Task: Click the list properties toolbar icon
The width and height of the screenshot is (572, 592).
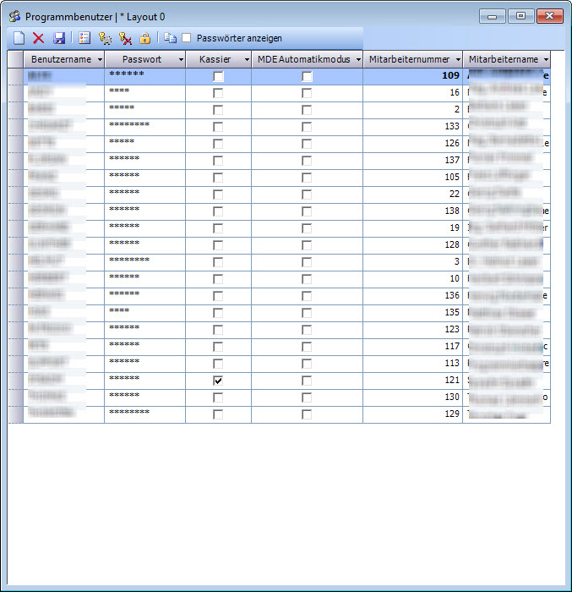Action: pos(84,38)
